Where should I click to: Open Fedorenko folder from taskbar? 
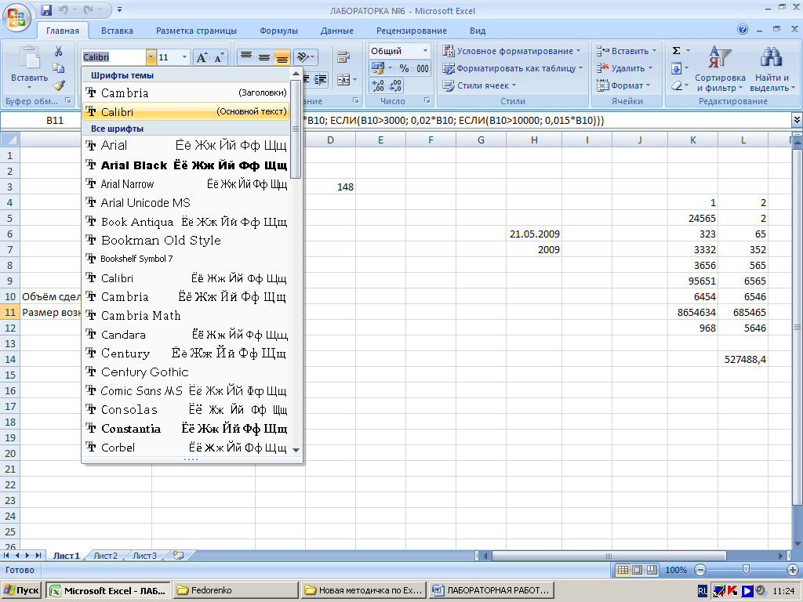pos(235,590)
